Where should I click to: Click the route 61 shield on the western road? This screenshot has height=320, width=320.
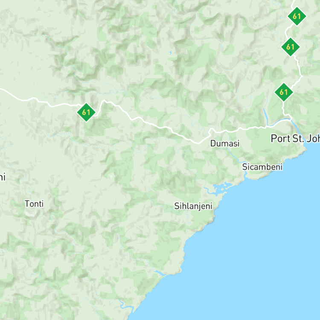[x=86, y=112]
